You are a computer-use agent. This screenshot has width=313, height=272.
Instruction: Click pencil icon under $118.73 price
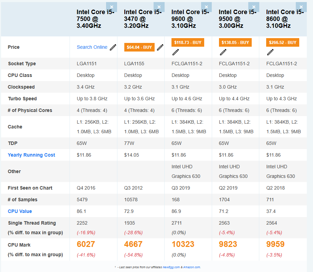(176, 52)
